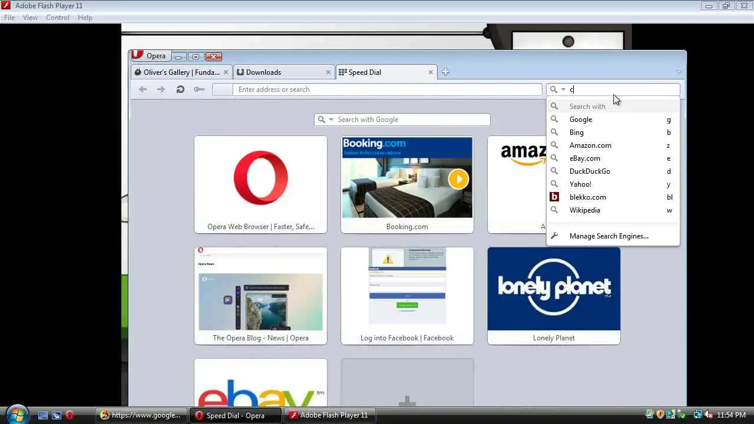This screenshot has height=424, width=754.
Task: Open the Lonely Planet speed dial tile
Action: 554,296
